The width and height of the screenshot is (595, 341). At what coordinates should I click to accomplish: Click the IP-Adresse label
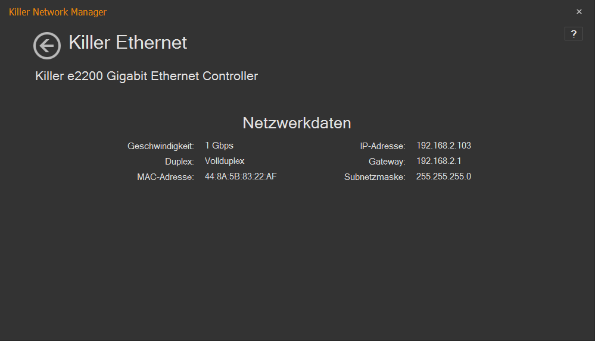[x=382, y=146]
